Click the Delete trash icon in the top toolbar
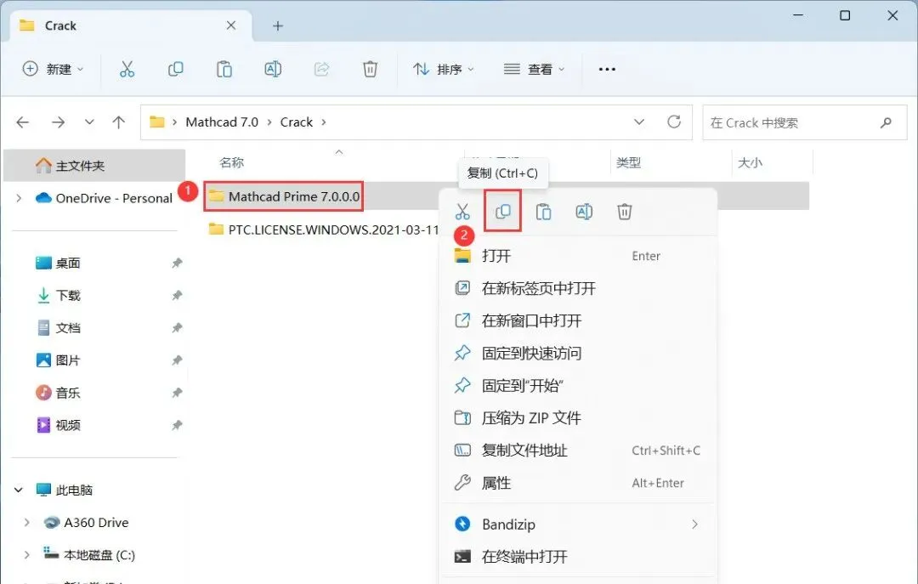 (x=370, y=69)
